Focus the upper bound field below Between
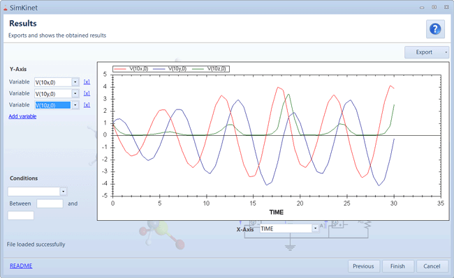The height and width of the screenshot is (278, 454). (x=21, y=215)
